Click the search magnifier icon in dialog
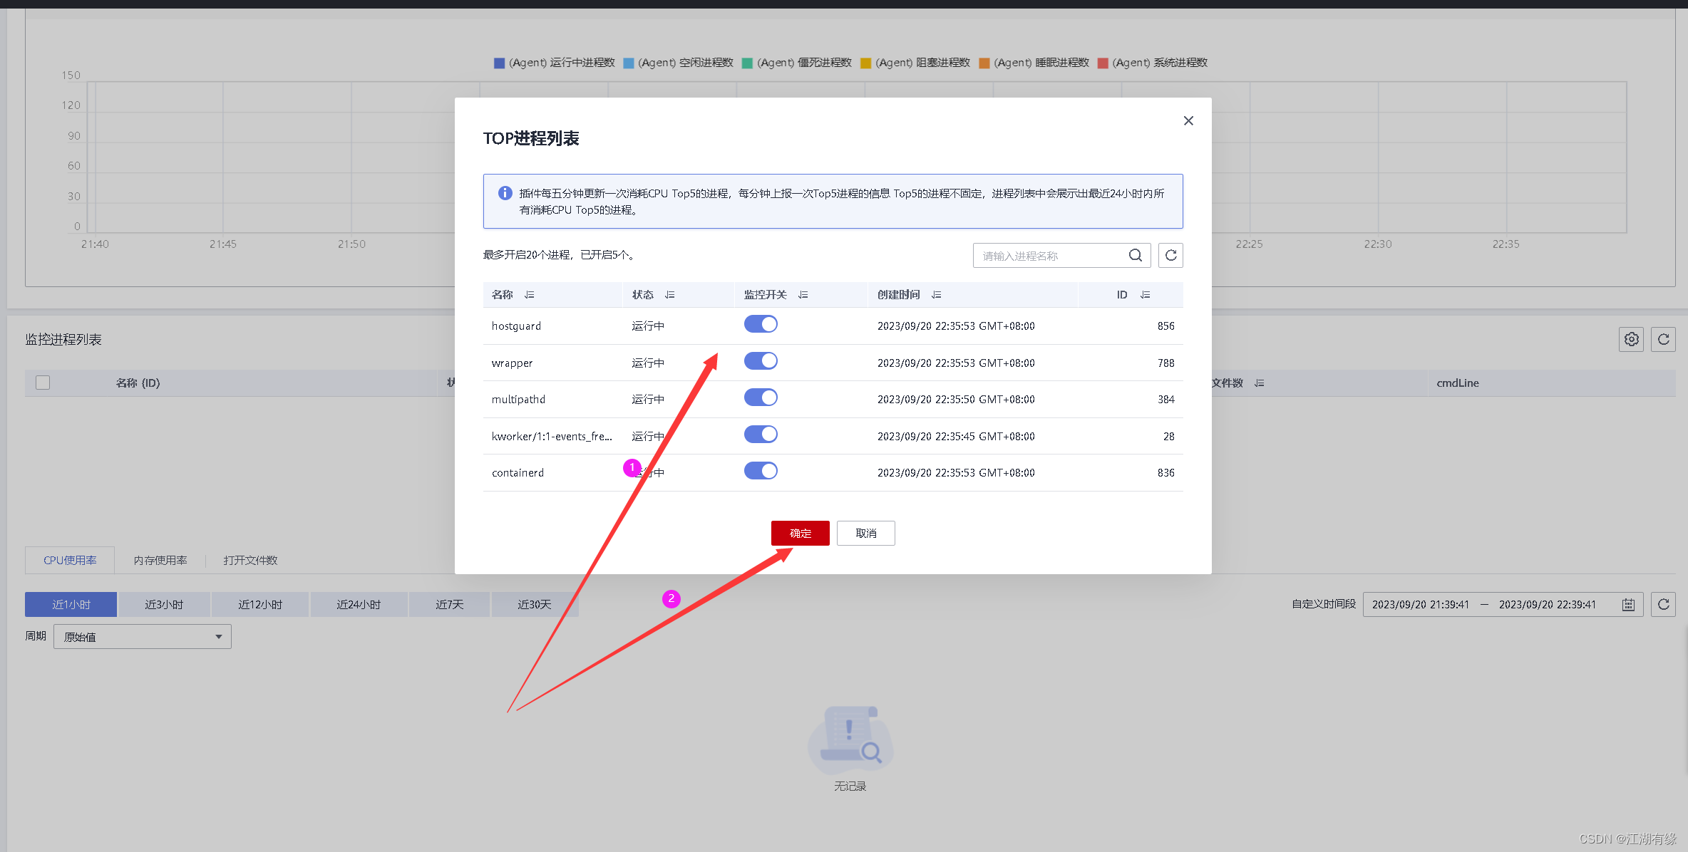This screenshot has width=1688, height=852. click(1135, 255)
